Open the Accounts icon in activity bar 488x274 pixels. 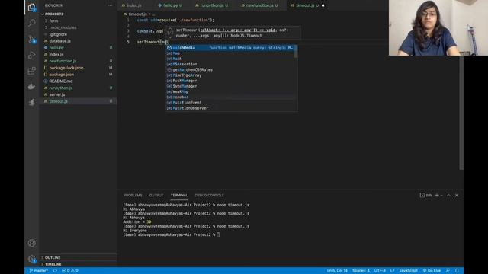pyautogui.click(x=32, y=243)
